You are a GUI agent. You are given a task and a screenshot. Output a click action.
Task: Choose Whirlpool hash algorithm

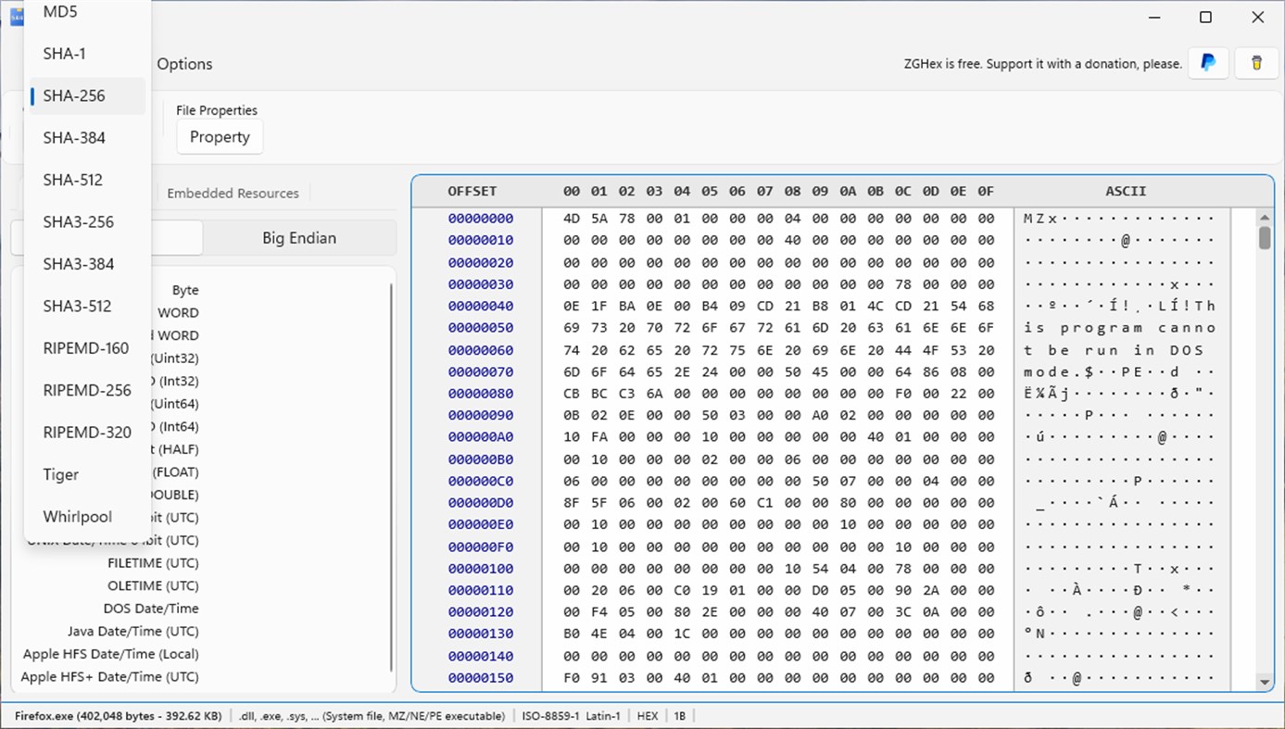(87, 517)
